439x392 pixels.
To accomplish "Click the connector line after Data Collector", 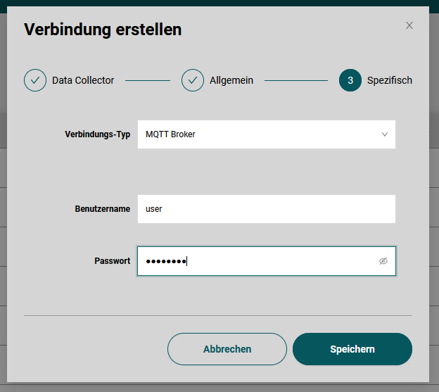I will [x=148, y=80].
